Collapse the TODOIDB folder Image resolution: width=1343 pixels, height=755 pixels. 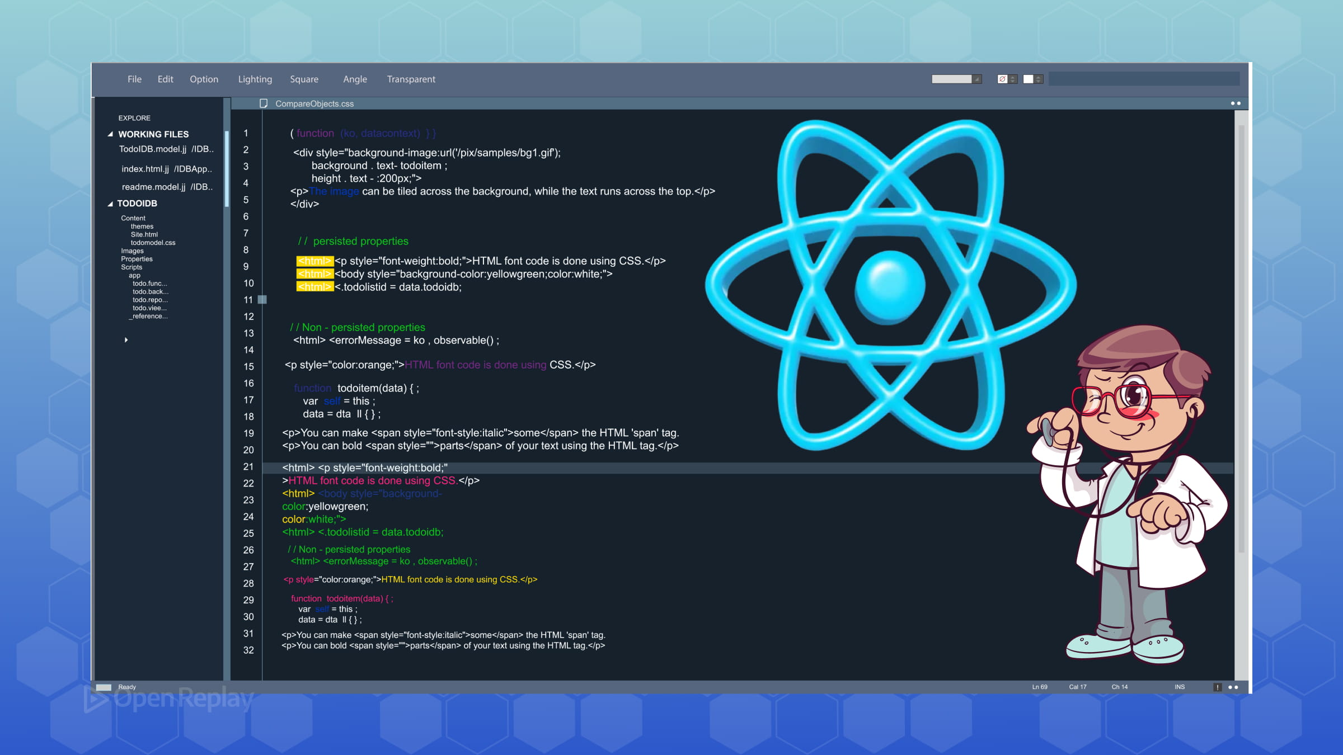click(110, 204)
